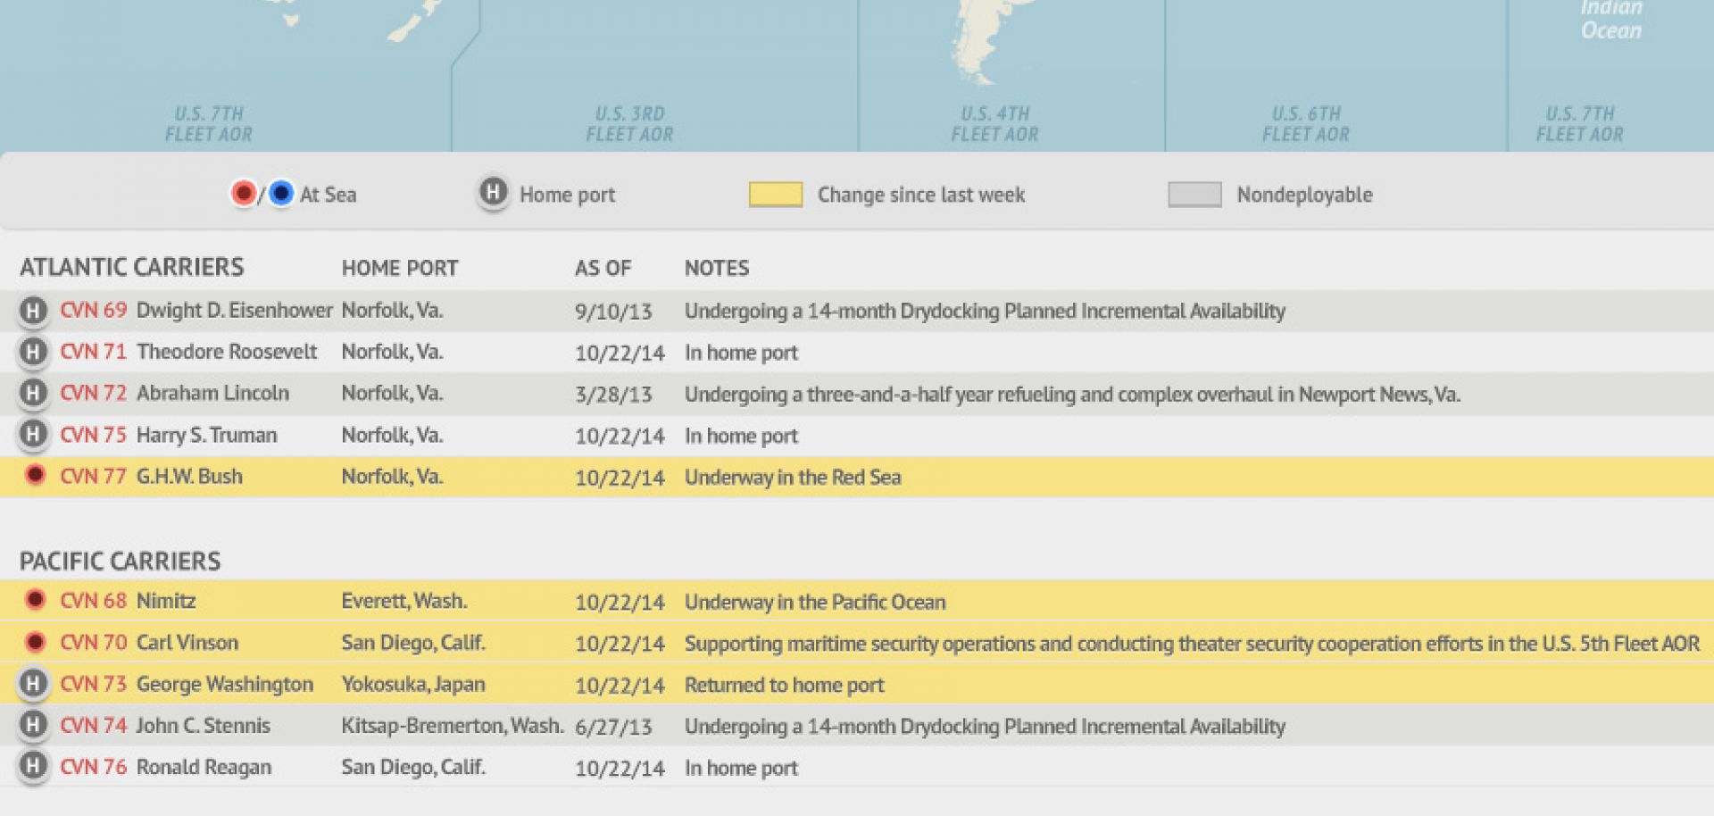
Task: Click the Carl Vinson carrier name
Action: (x=187, y=643)
